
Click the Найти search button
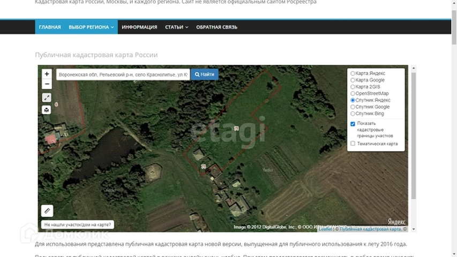pos(205,74)
